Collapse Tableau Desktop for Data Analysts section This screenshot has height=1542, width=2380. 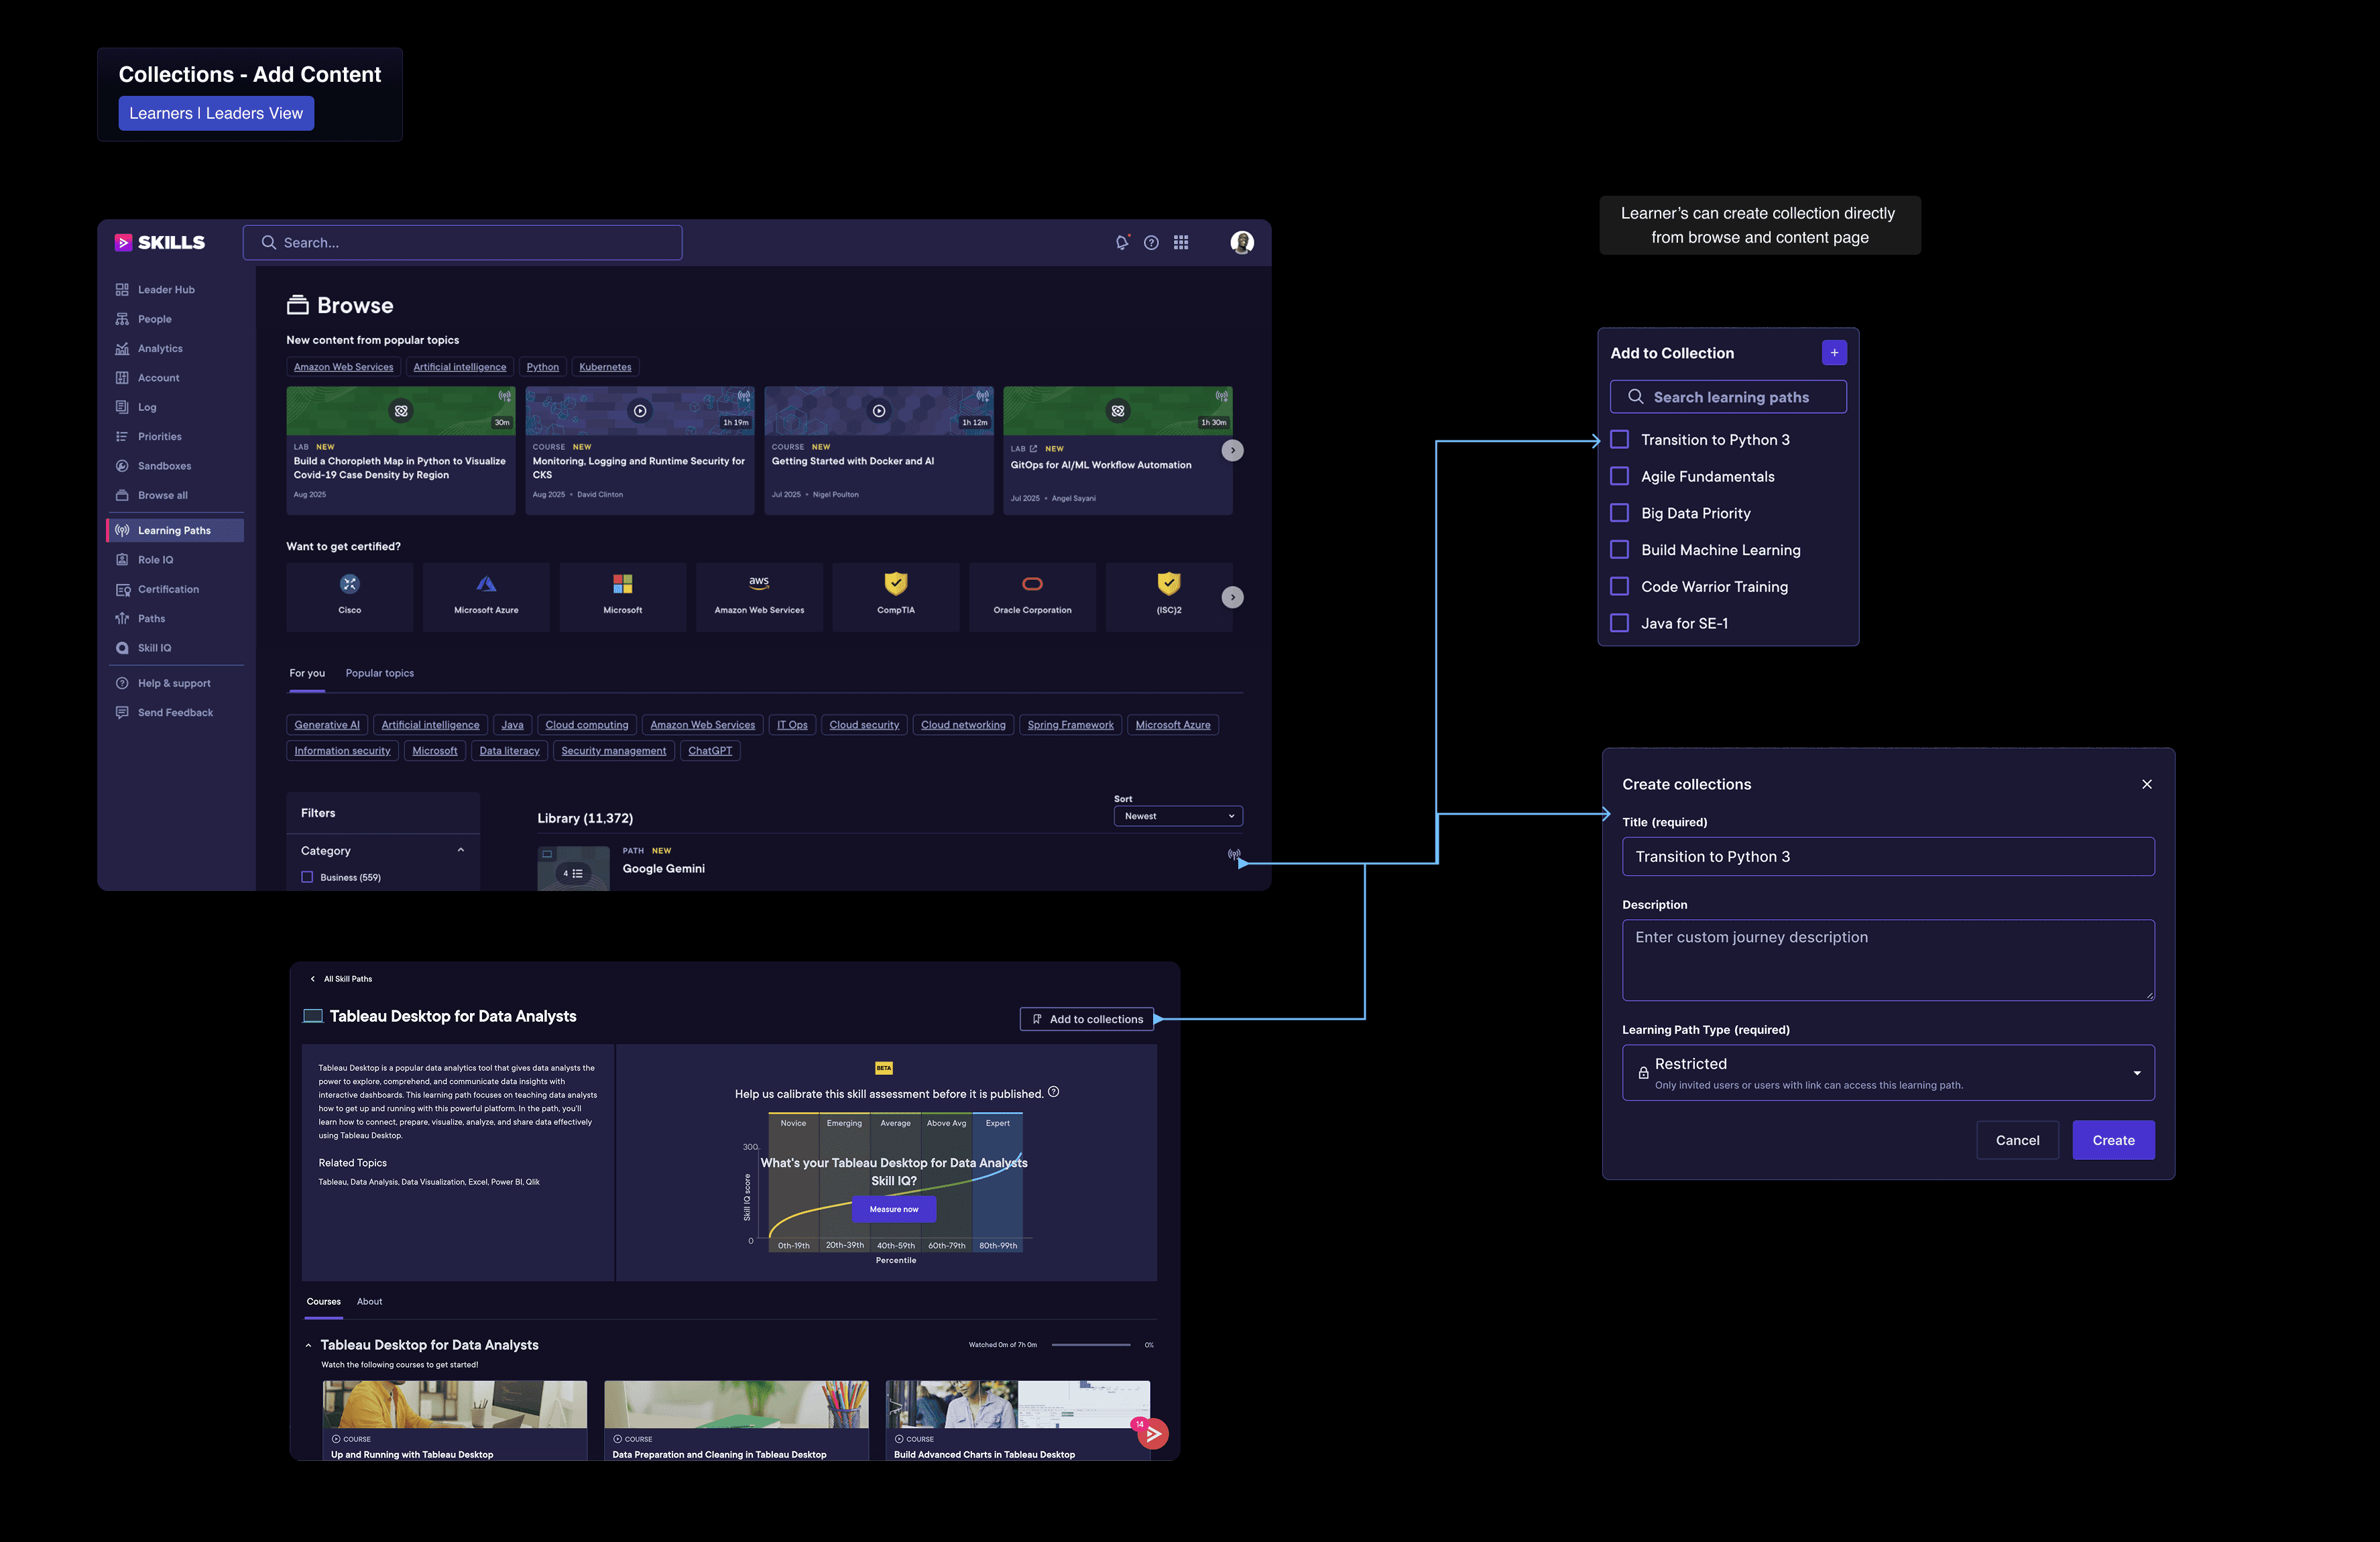click(308, 1346)
